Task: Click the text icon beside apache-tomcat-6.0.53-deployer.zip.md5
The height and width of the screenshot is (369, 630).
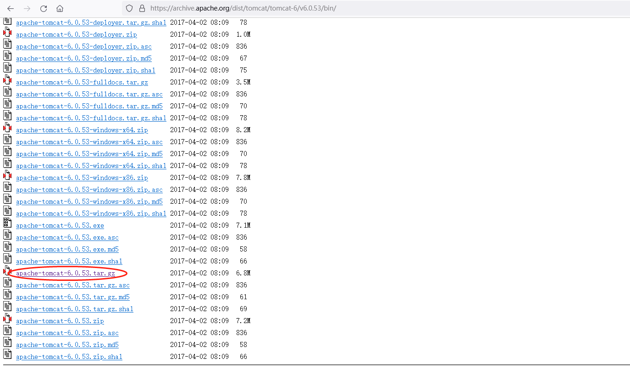Action: click(x=7, y=56)
